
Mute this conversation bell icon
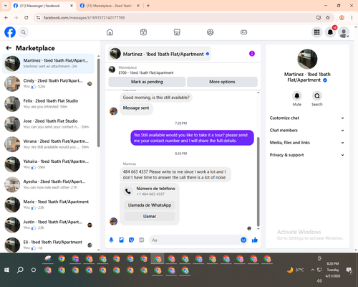[x=296, y=96]
